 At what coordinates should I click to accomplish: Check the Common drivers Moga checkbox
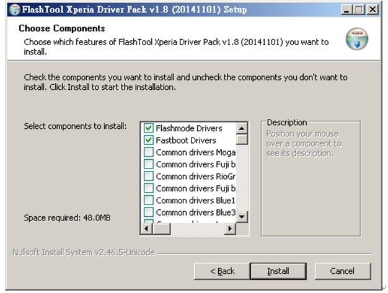tap(149, 152)
